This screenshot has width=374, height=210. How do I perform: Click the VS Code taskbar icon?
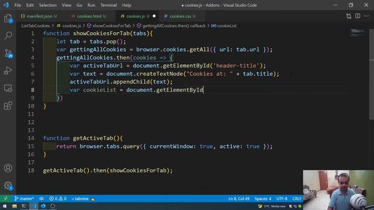(33, 206)
